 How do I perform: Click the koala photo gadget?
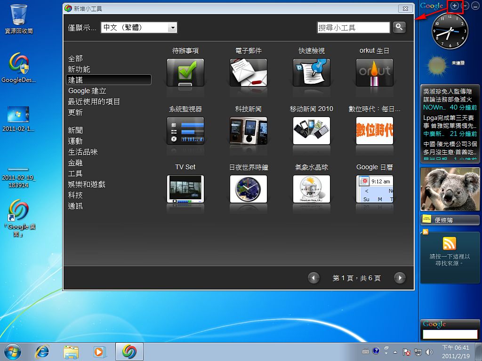(450, 189)
